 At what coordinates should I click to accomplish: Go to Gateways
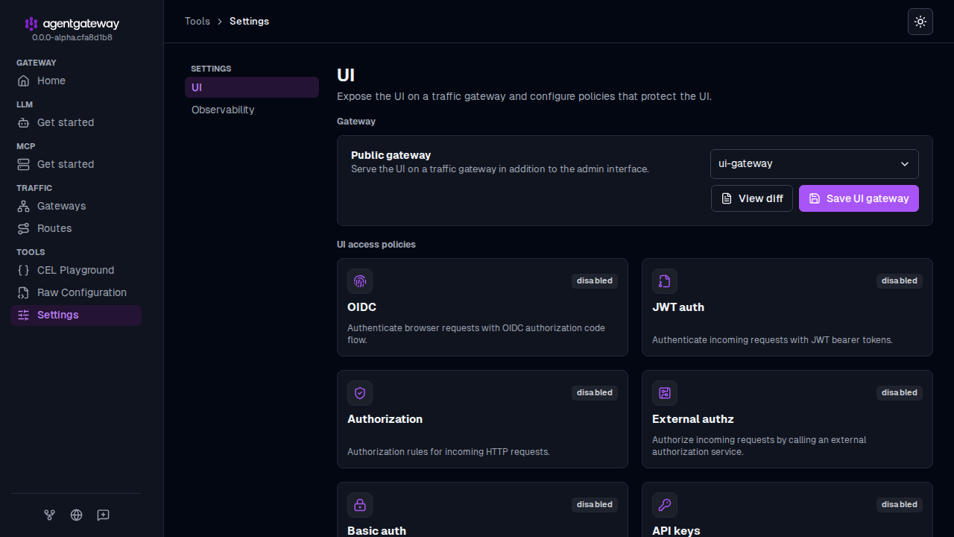[76, 206]
